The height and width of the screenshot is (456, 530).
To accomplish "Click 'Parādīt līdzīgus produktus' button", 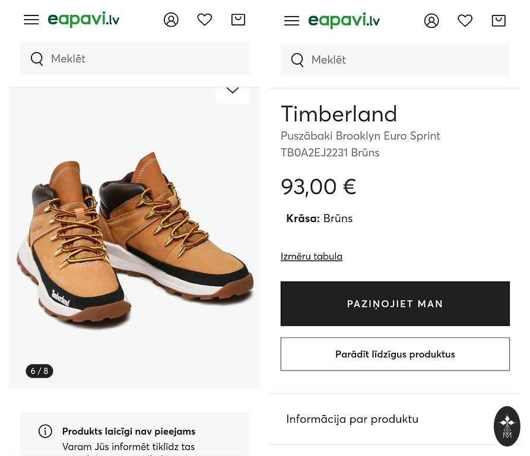I will [x=395, y=354].
